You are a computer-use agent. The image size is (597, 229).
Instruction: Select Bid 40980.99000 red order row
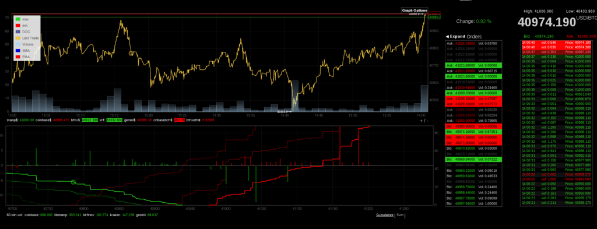(473, 126)
